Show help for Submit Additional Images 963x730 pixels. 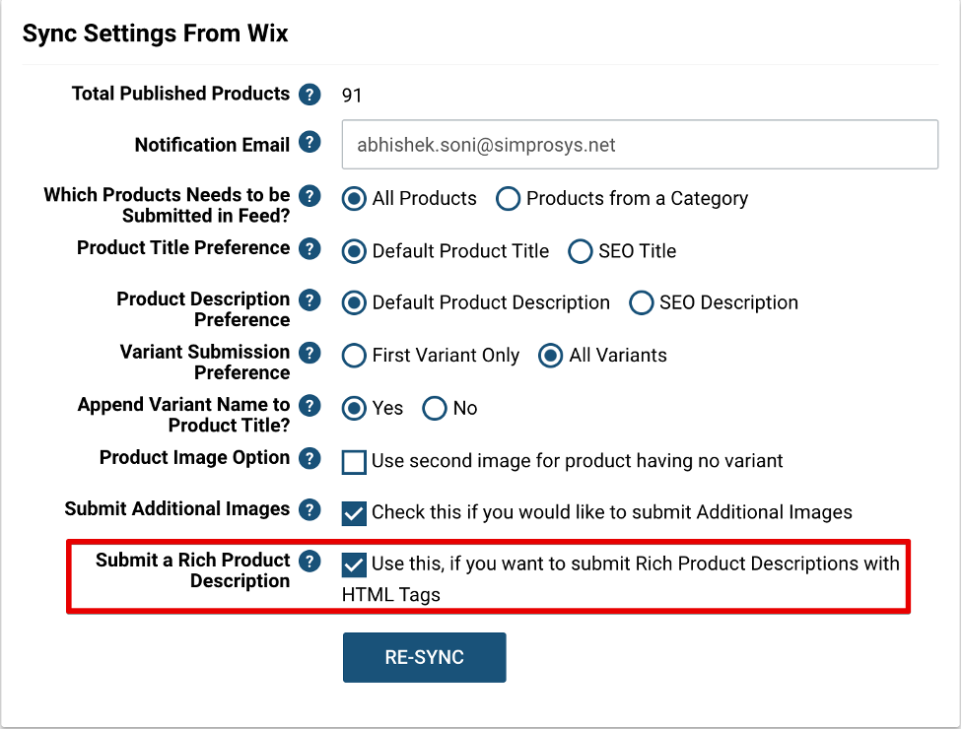[x=310, y=510]
